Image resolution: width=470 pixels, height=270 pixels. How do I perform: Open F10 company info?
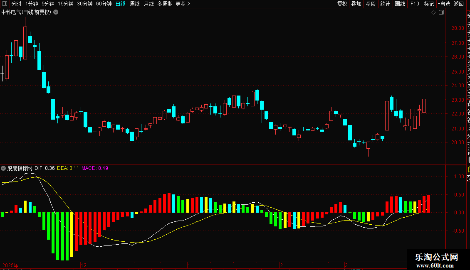tap(415, 4)
